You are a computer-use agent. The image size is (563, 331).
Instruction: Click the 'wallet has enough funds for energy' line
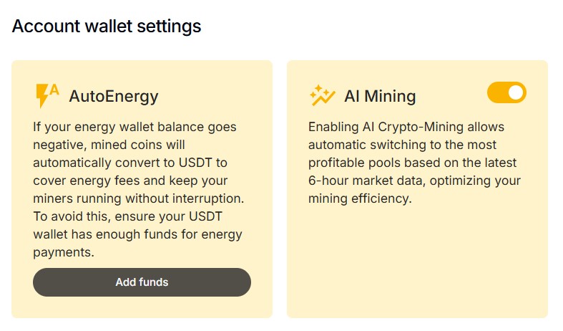[x=137, y=234]
